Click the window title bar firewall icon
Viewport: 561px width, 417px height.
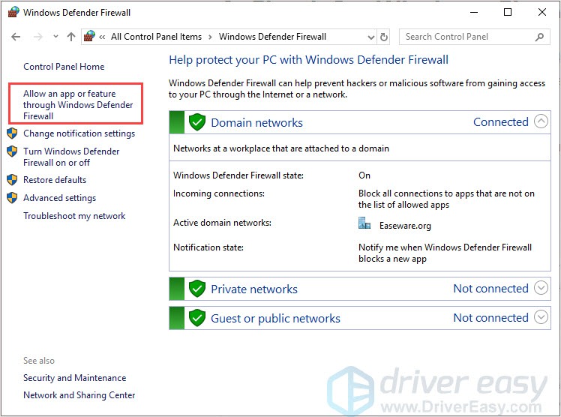tap(13, 12)
